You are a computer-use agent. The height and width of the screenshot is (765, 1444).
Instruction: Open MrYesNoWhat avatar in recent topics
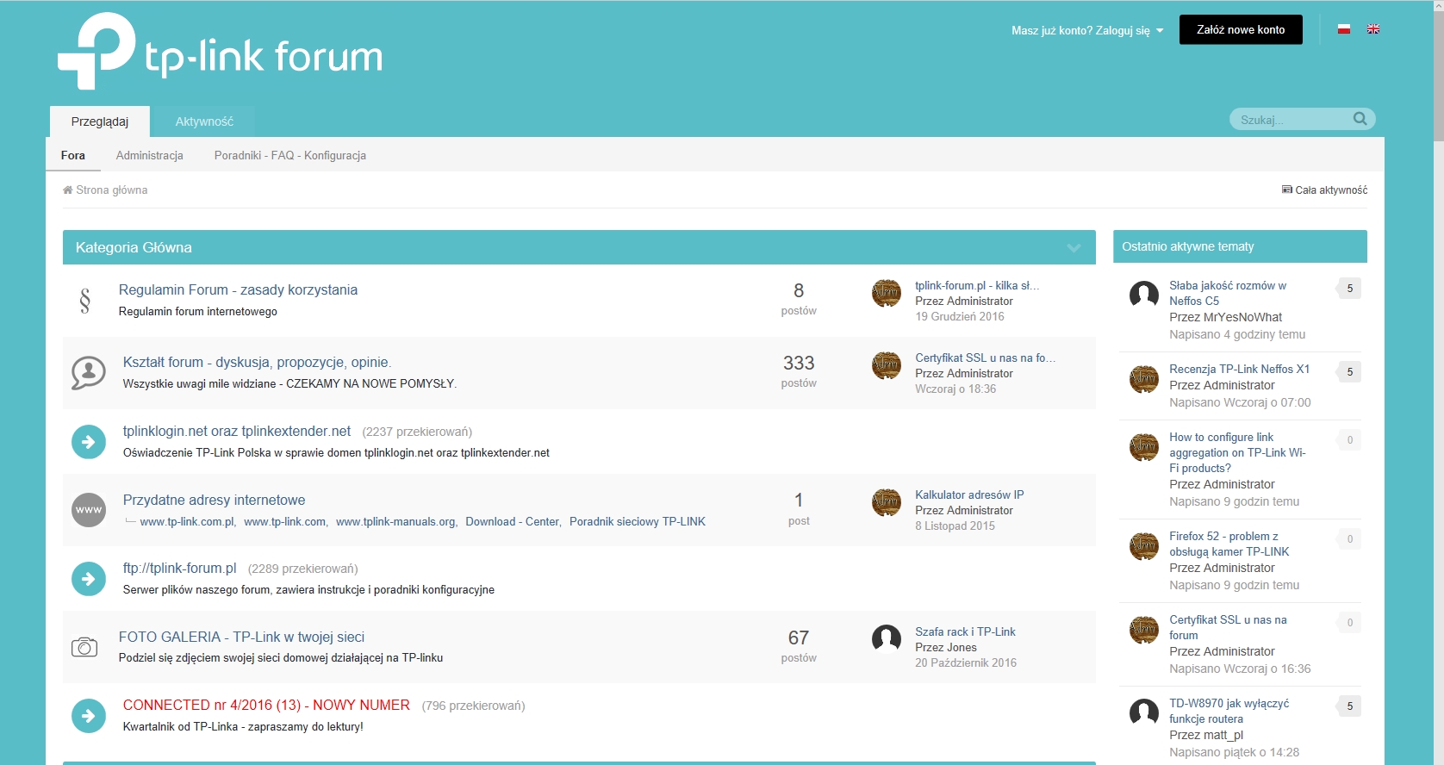(1144, 295)
